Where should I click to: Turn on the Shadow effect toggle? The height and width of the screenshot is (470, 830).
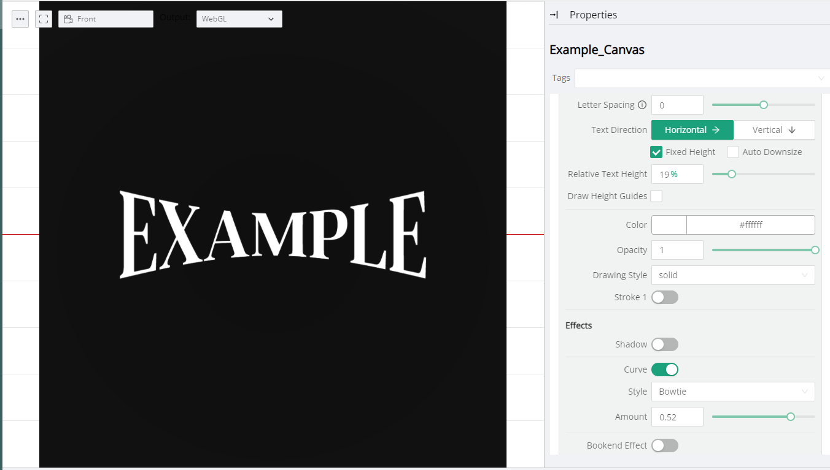664,344
